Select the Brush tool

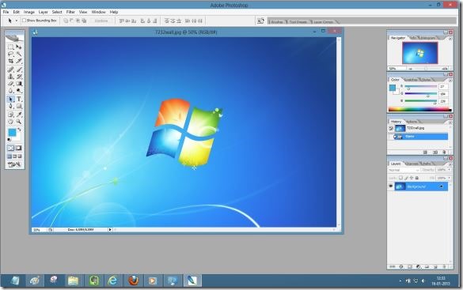pyautogui.click(x=19, y=70)
